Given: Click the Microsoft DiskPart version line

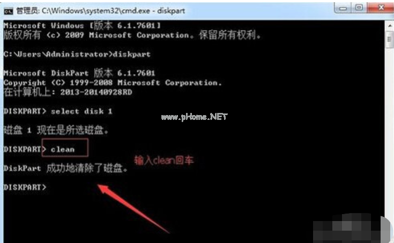Looking at the screenshot, I should [x=79, y=73].
